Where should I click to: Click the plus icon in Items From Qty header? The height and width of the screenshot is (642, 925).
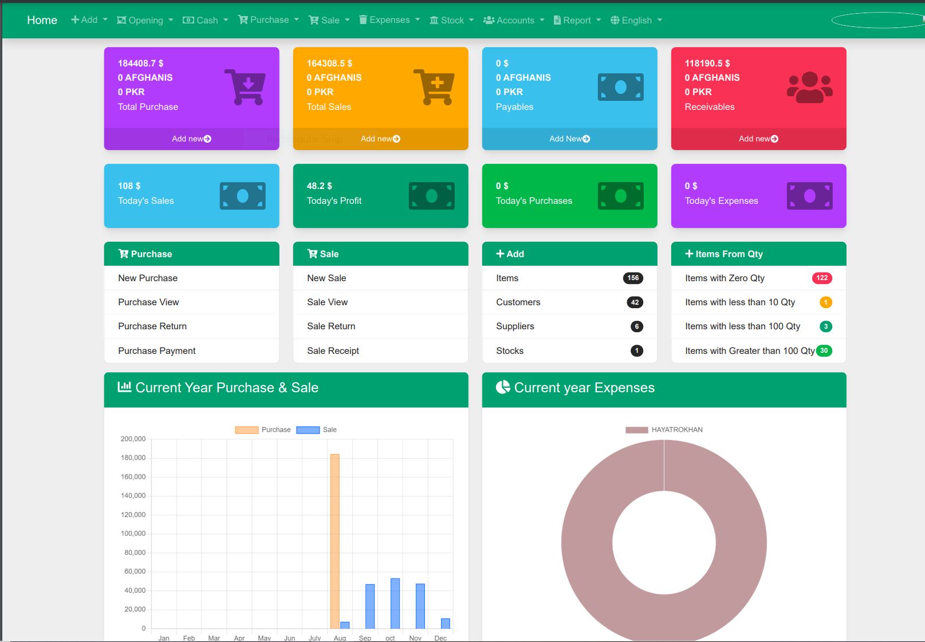coord(689,254)
